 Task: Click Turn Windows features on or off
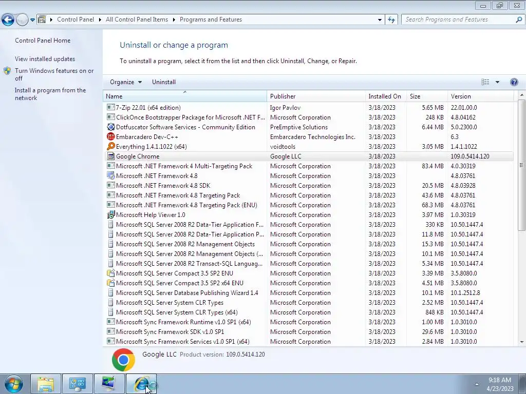tap(54, 74)
